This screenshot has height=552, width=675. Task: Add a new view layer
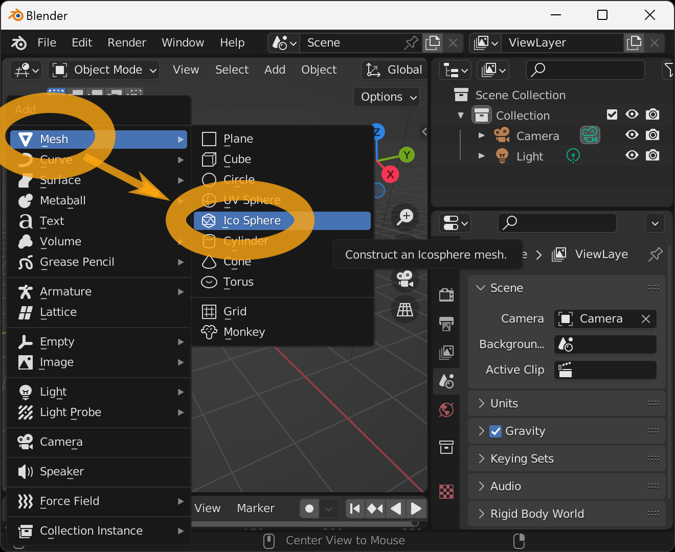click(634, 43)
